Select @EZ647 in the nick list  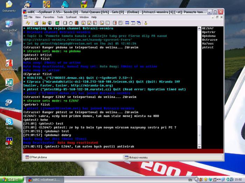point(208,28)
